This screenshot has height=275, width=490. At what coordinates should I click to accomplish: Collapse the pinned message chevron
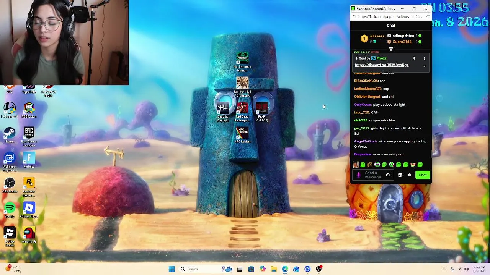point(424,66)
